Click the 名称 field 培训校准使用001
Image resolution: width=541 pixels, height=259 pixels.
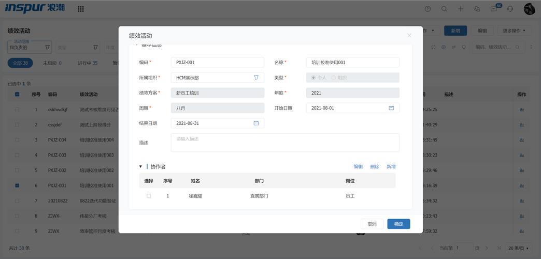(x=352, y=63)
